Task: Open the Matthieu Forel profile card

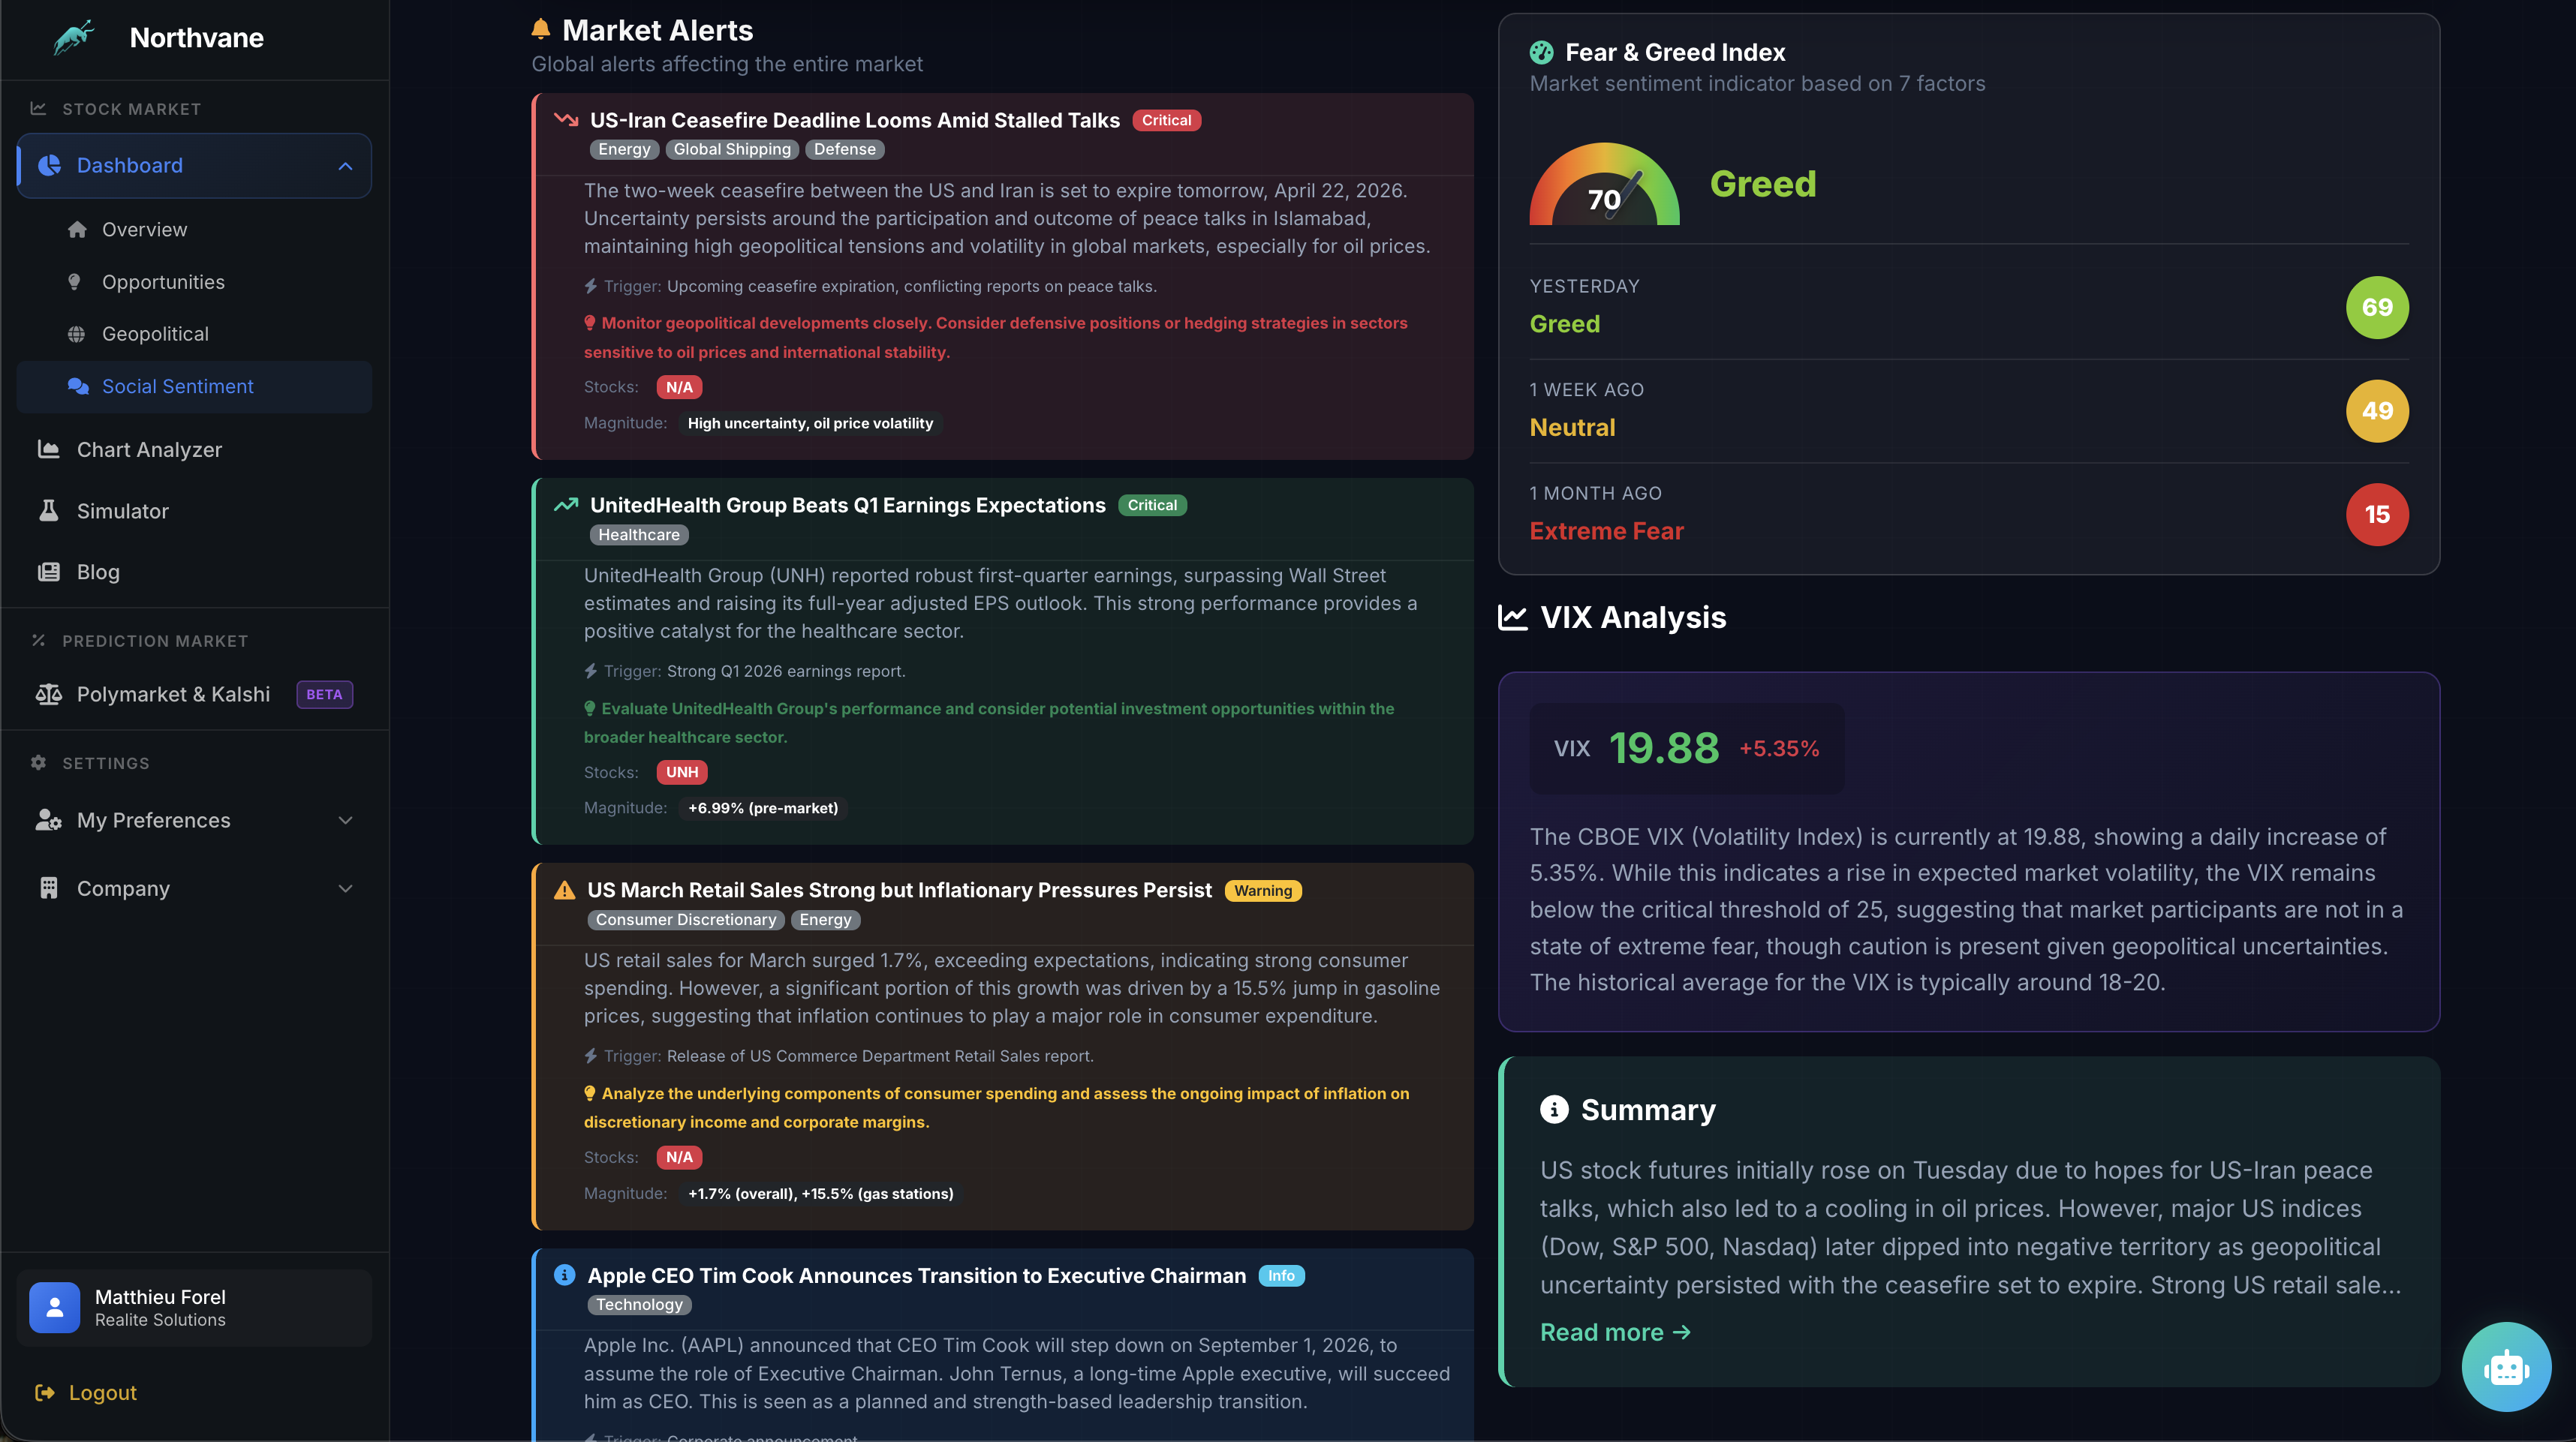Action: tap(194, 1307)
